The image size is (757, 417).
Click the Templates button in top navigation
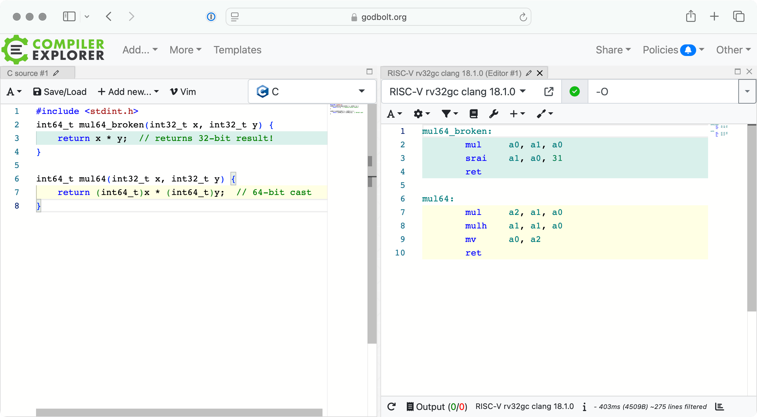pyautogui.click(x=237, y=50)
